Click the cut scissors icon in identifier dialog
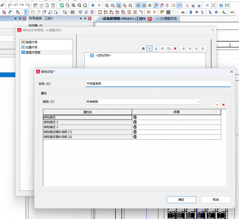 pyautogui.click(x=156, y=49)
